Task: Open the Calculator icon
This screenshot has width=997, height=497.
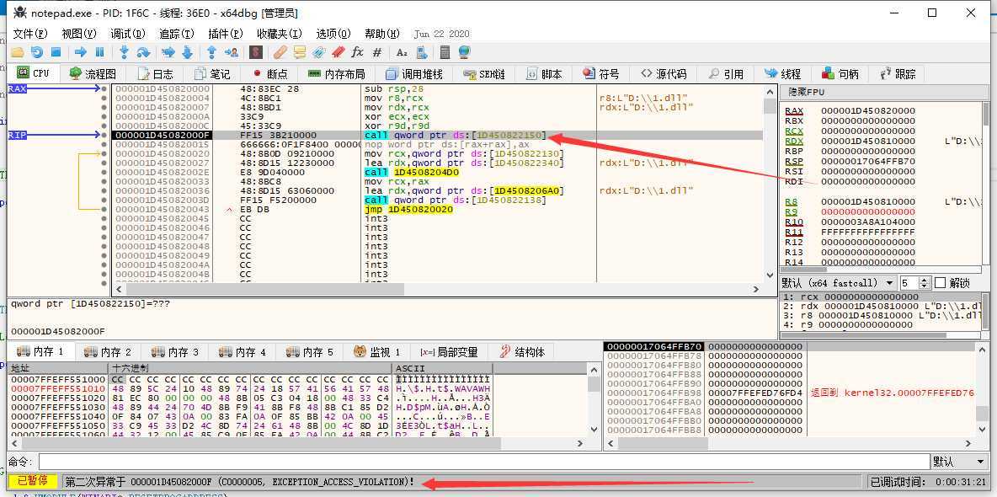Action: (x=445, y=53)
